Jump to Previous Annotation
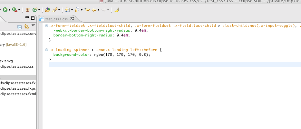Viewport: 301px width, 129px height. point(77,10)
